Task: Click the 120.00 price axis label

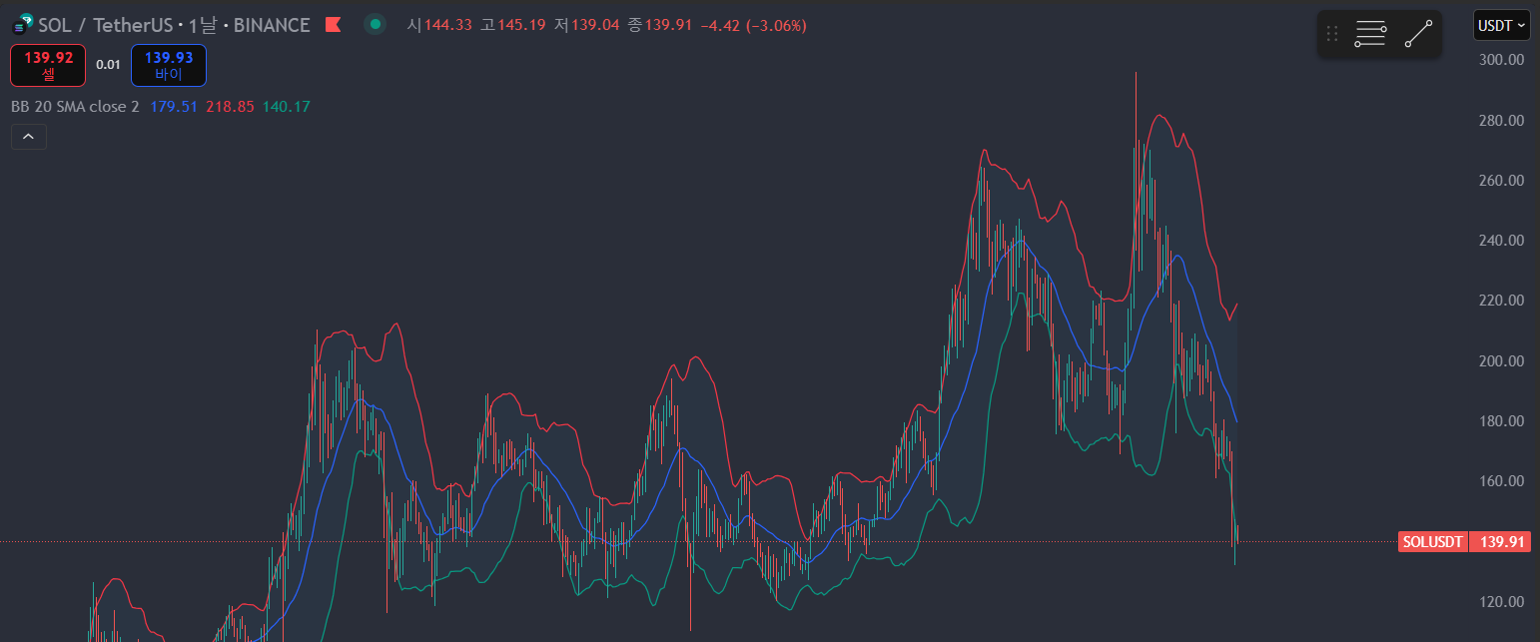Action: pos(1501,602)
